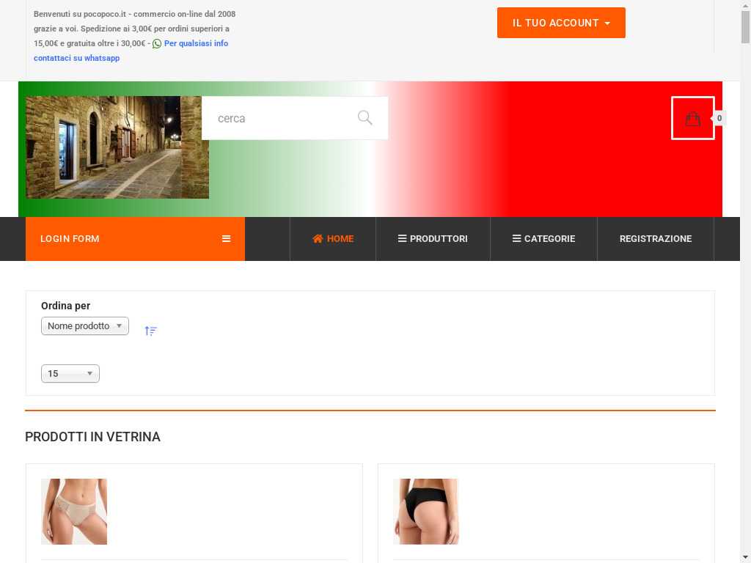
Task: Open the PRODUTTORI menu
Action: (433, 239)
